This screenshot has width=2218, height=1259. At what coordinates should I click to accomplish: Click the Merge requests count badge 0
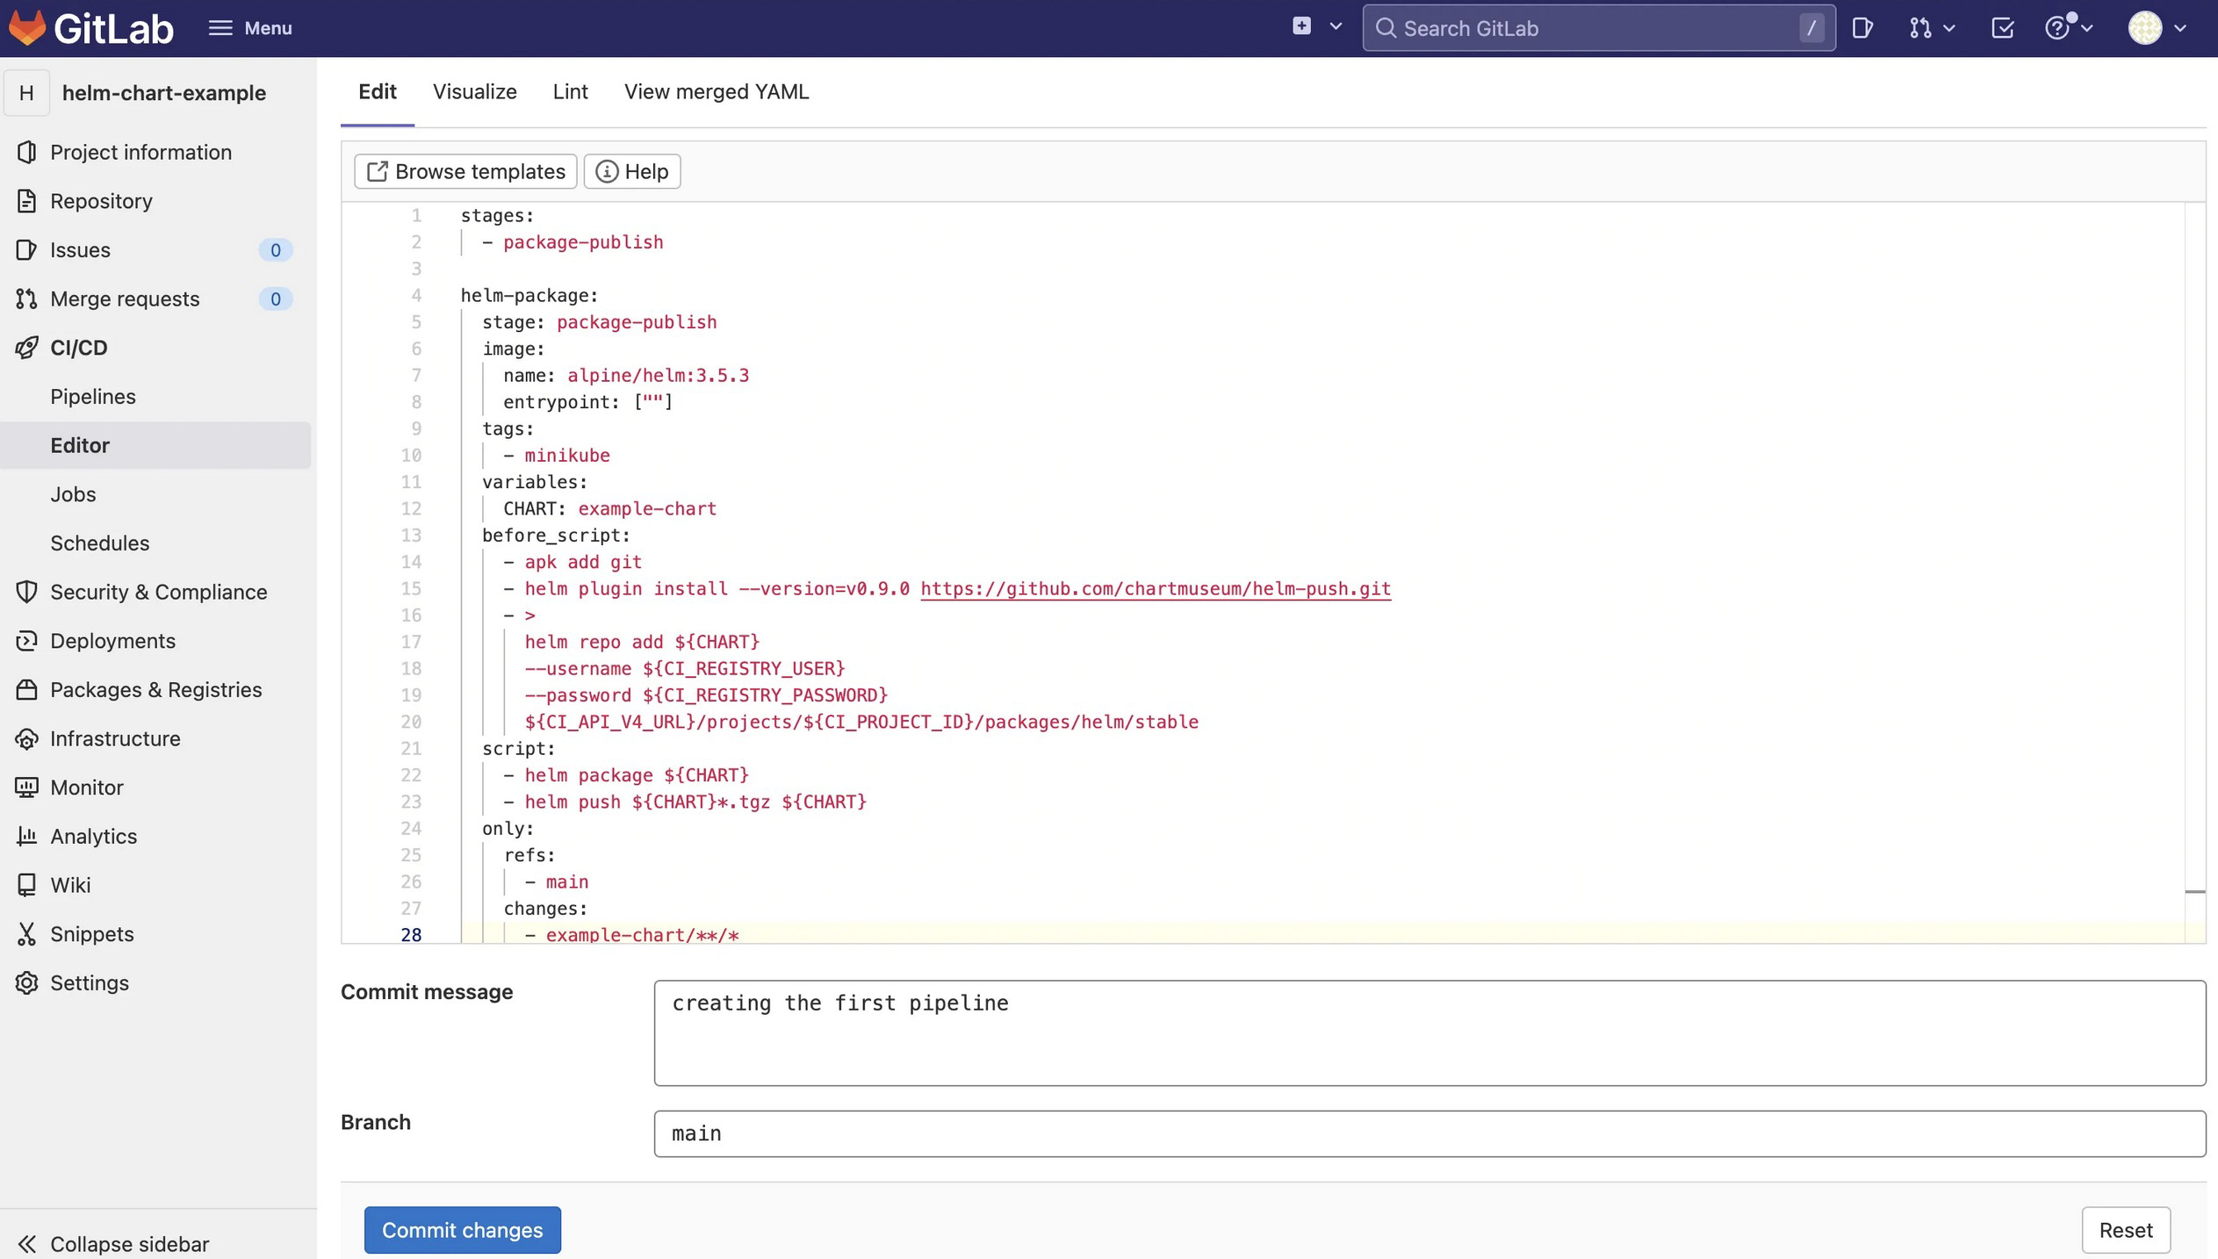pyautogui.click(x=275, y=299)
